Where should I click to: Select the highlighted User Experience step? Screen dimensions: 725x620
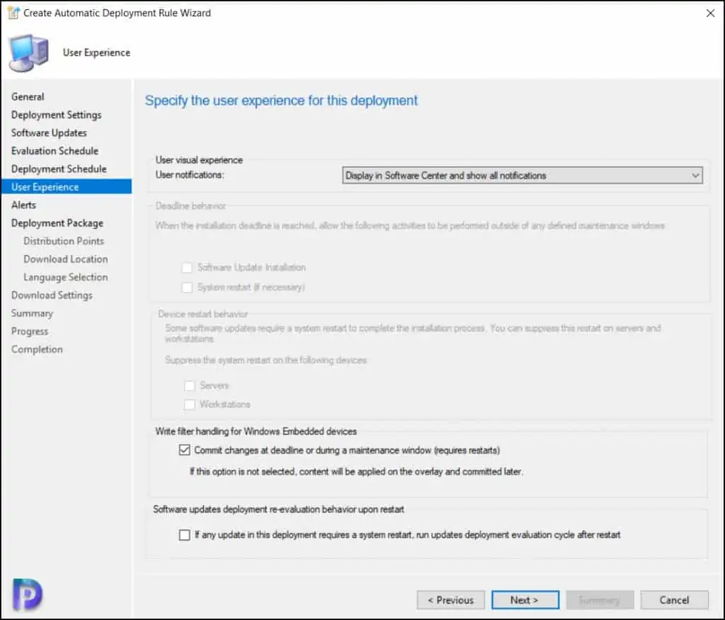[45, 187]
